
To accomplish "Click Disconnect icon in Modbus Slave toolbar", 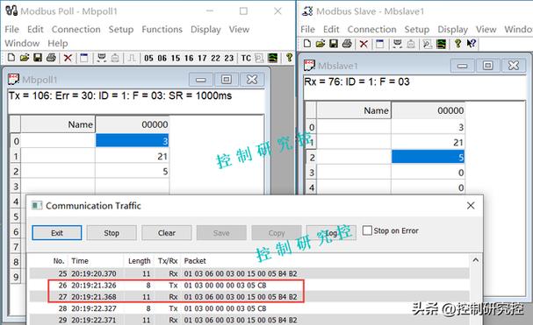I will 411,44.
